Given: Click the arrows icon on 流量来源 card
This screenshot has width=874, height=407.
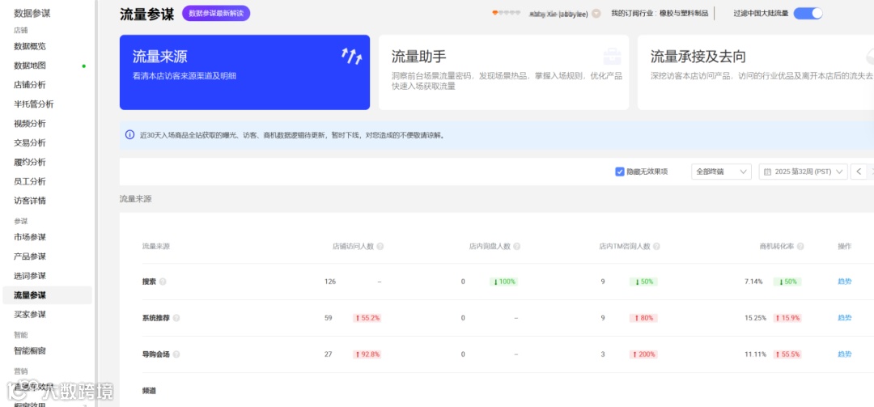Looking at the screenshot, I should (352, 56).
